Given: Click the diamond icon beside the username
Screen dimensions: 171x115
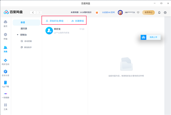Looking at the screenshot, I should 138,13.
